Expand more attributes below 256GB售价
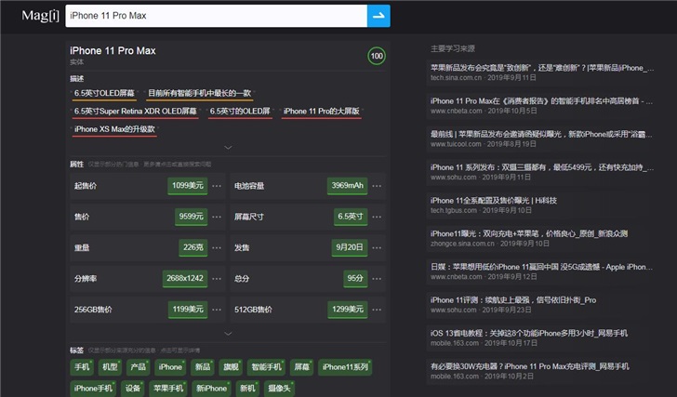Viewport: 677px width, 397px height. click(x=229, y=333)
